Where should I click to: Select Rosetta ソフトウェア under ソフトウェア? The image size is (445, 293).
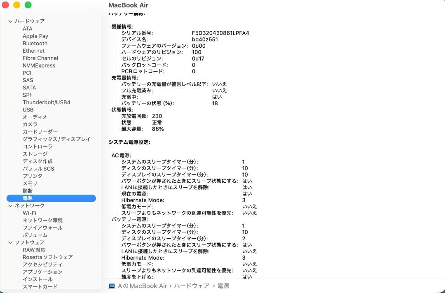coord(47,257)
